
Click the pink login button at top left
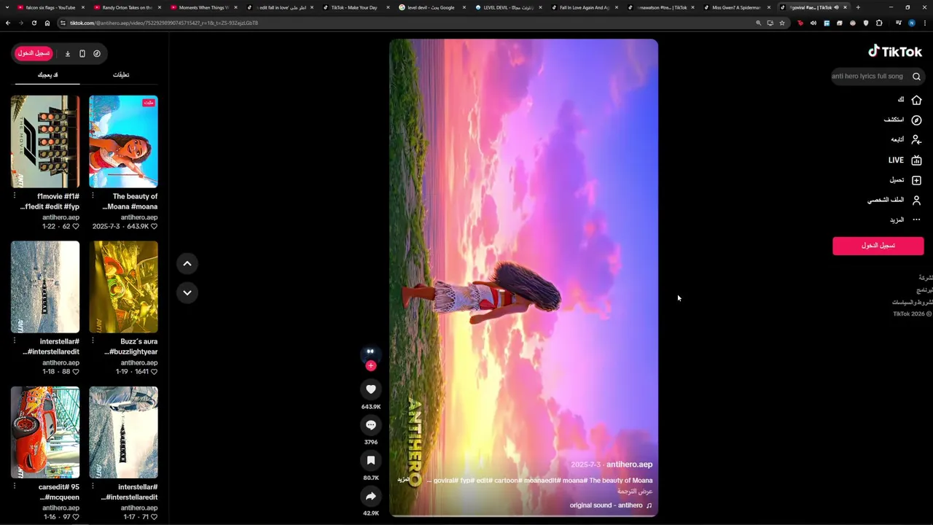pyautogui.click(x=34, y=53)
